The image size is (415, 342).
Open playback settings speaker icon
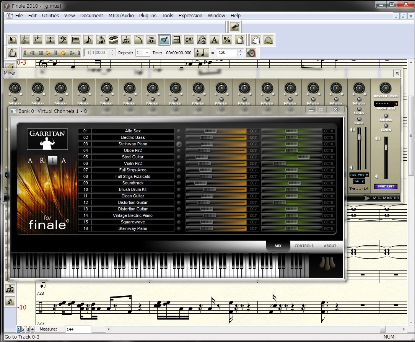coord(251,53)
